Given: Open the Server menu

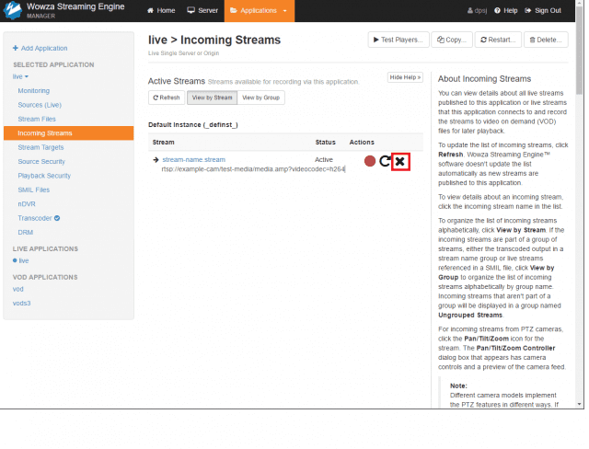Looking at the screenshot, I should (x=202, y=10).
